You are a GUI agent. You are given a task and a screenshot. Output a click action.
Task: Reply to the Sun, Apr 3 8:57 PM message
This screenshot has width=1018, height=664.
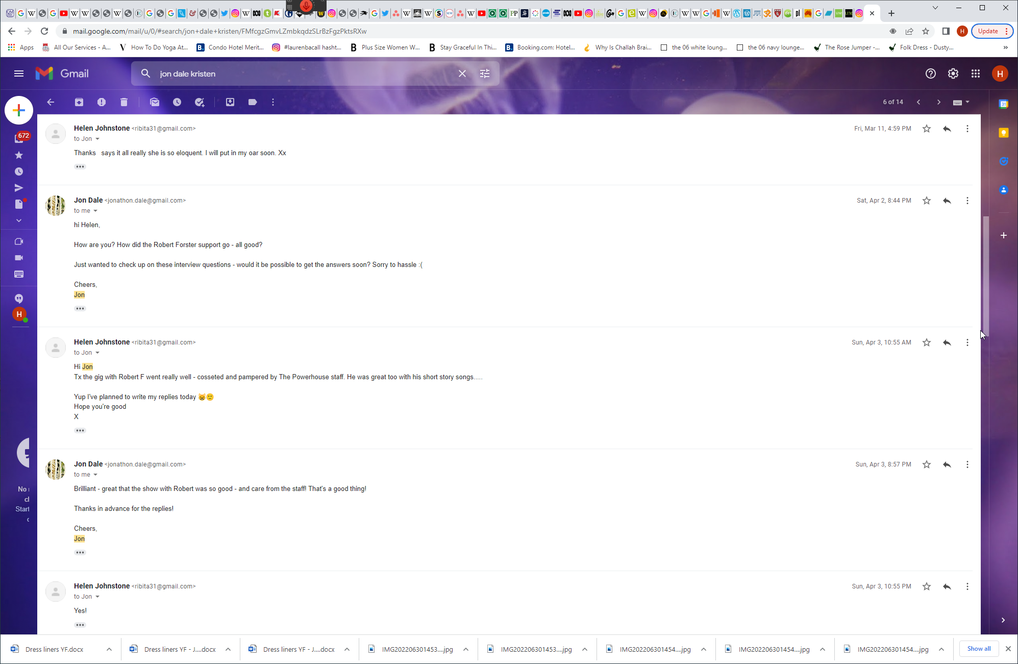pos(947,464)
